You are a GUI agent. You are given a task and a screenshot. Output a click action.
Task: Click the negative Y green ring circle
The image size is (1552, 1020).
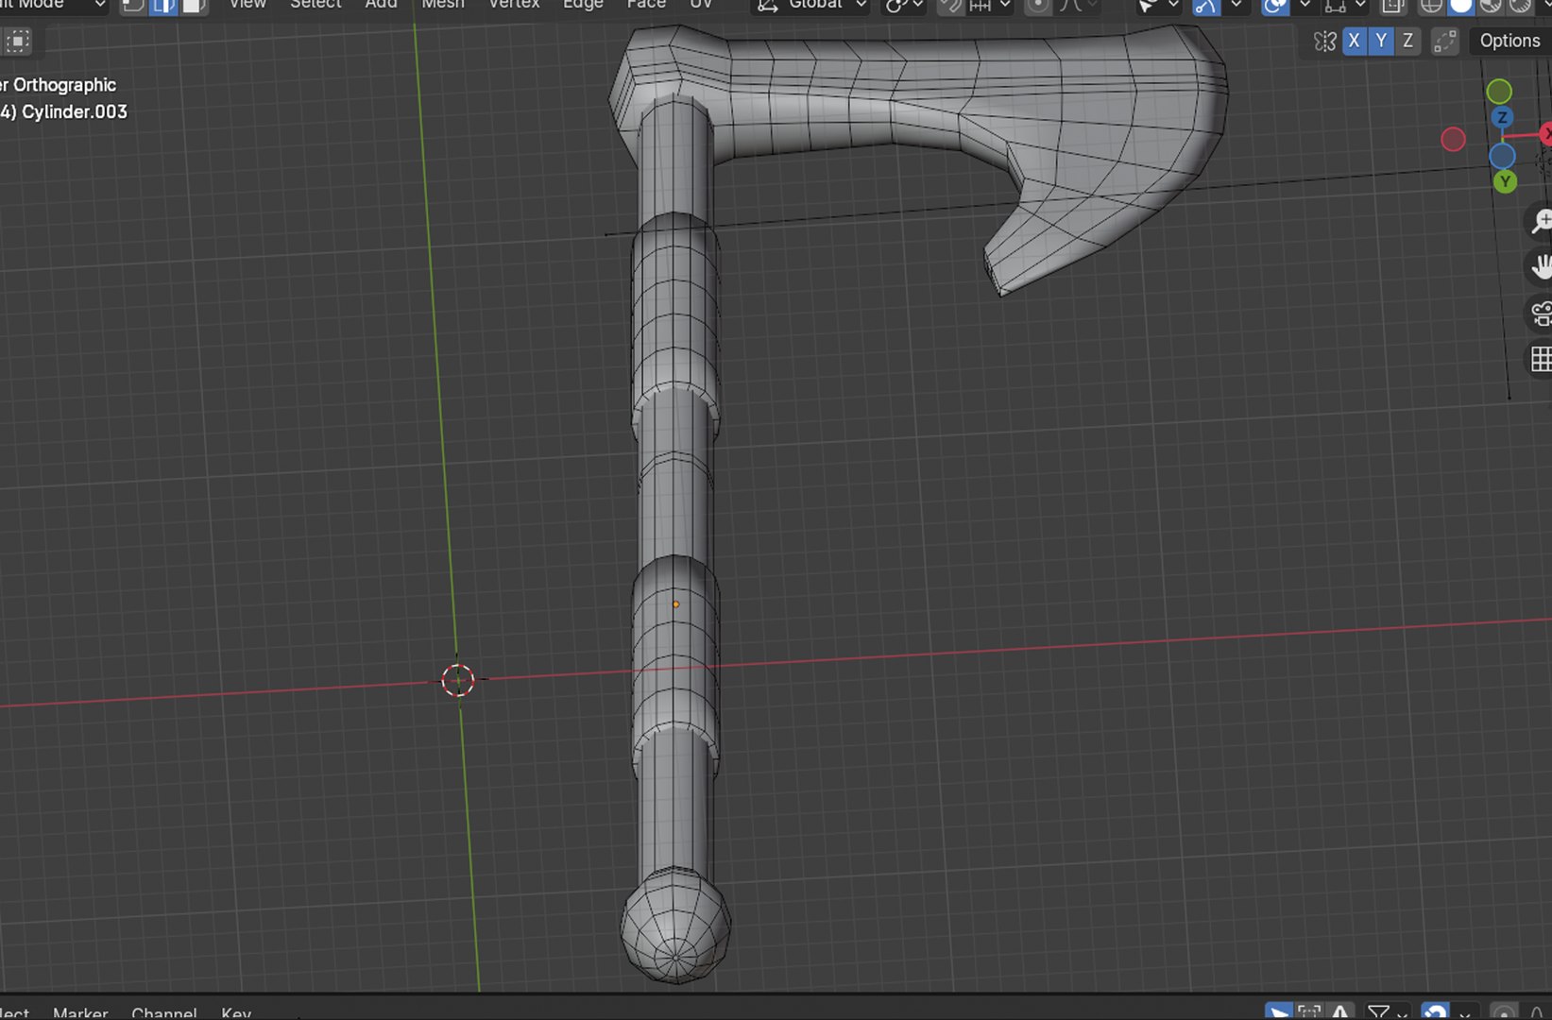click(1499, 92)
